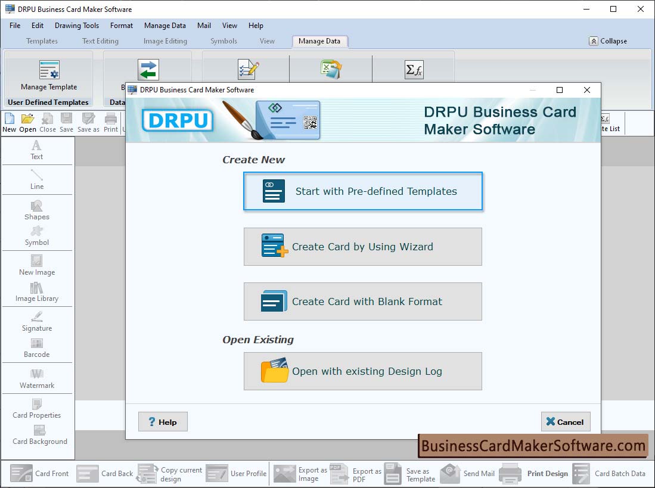This screenshot has height=488, width=655.
Task: Click the Help button in dialog
Action: [163, 422]
